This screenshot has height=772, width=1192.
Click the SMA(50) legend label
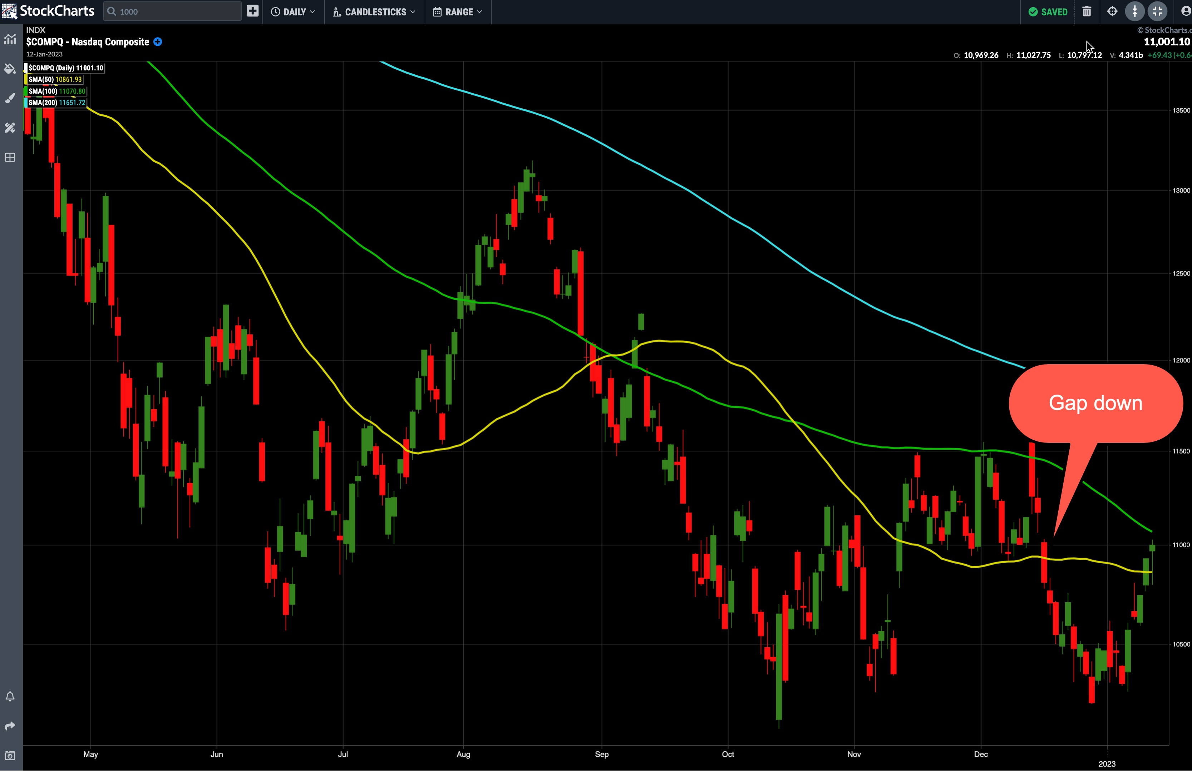pos(55,80)
